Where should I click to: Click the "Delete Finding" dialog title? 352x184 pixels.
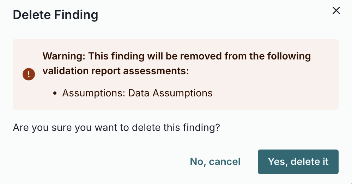[x=55, y=15]
